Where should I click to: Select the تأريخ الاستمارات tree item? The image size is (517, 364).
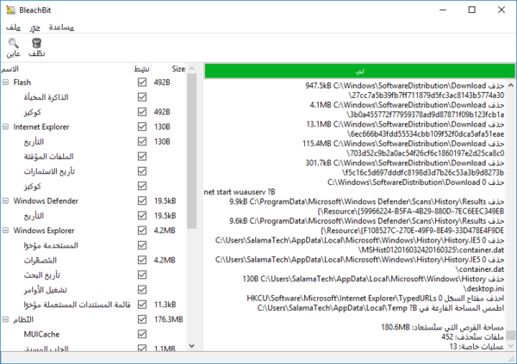click(49, 171)
